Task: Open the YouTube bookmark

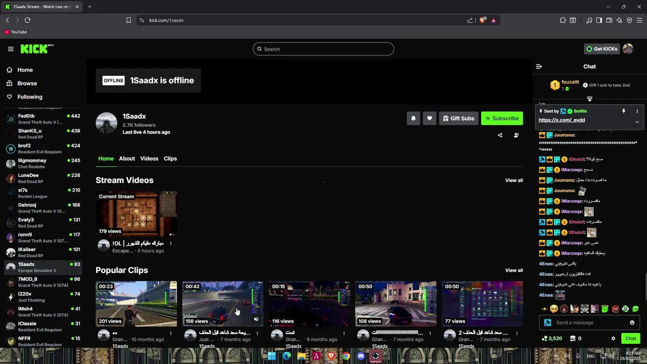Action: coord(16,32)
